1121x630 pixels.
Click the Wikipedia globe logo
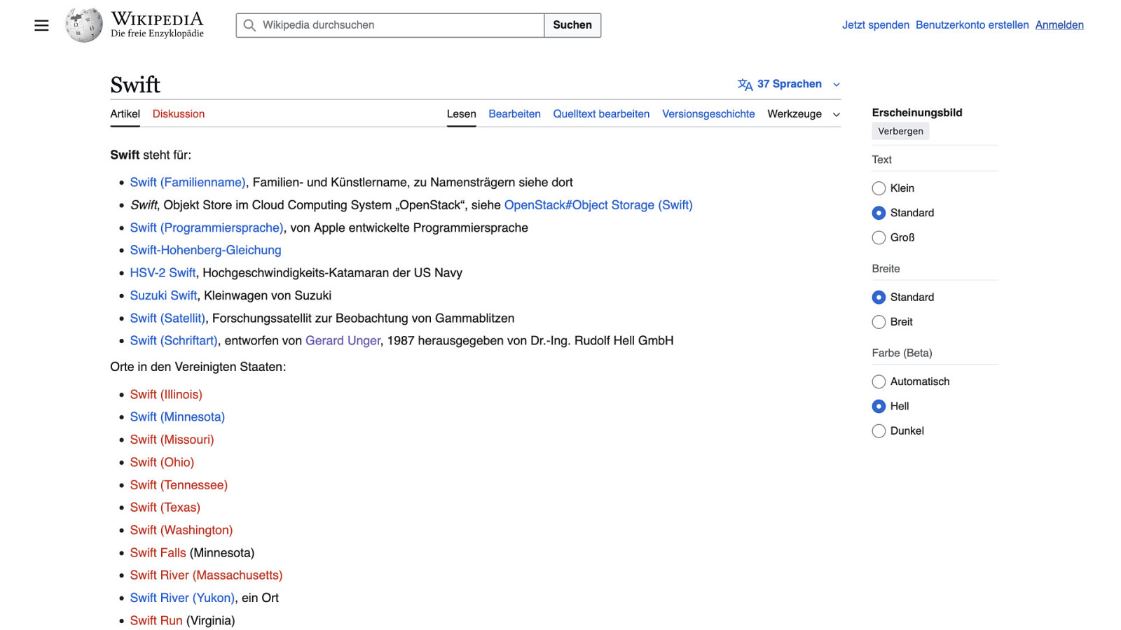(x=84, y=25)
